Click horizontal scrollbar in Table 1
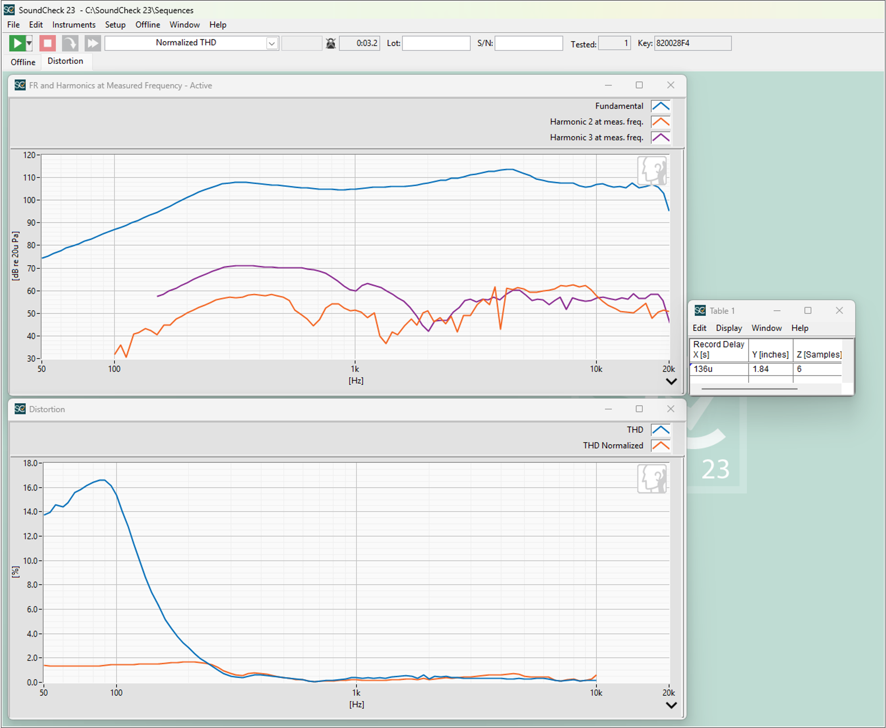This screenshot has width=886, height=728. [x=749, y=389]
